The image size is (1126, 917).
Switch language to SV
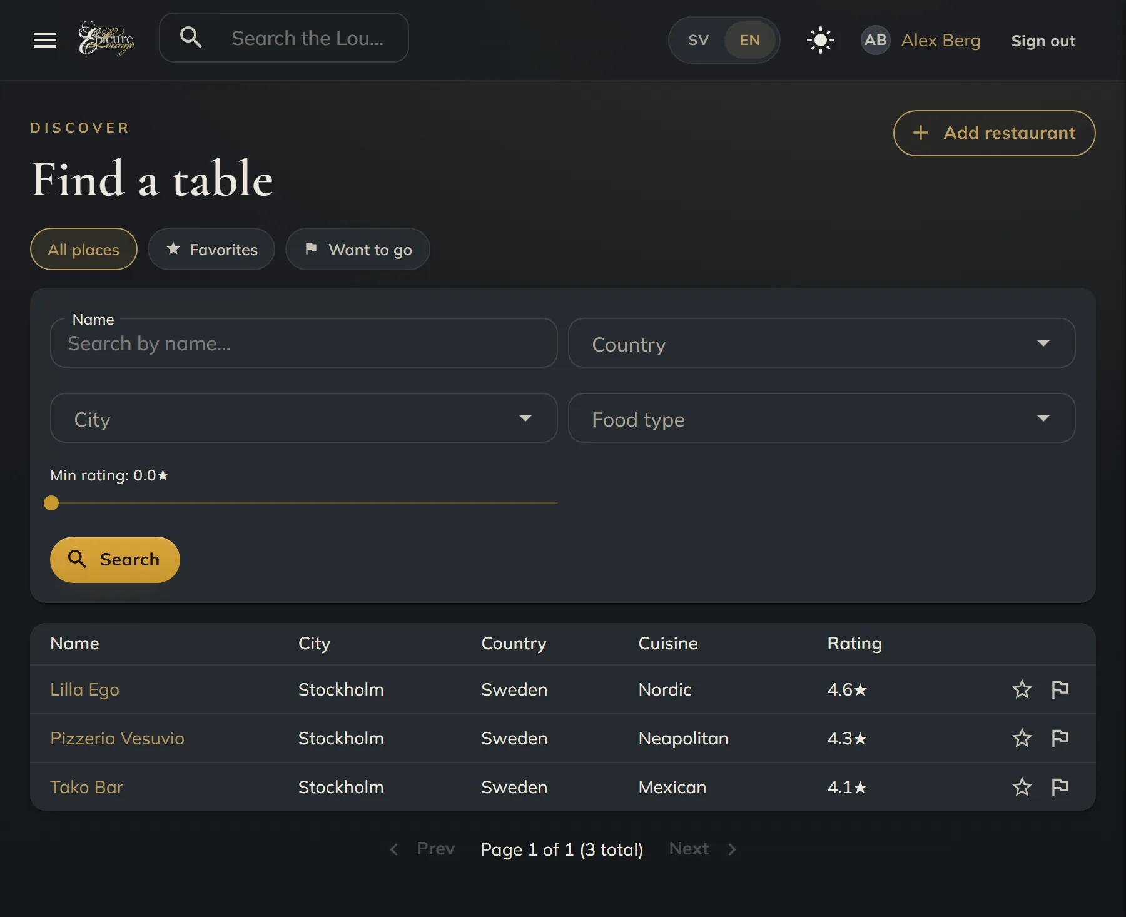coord(698,40)
